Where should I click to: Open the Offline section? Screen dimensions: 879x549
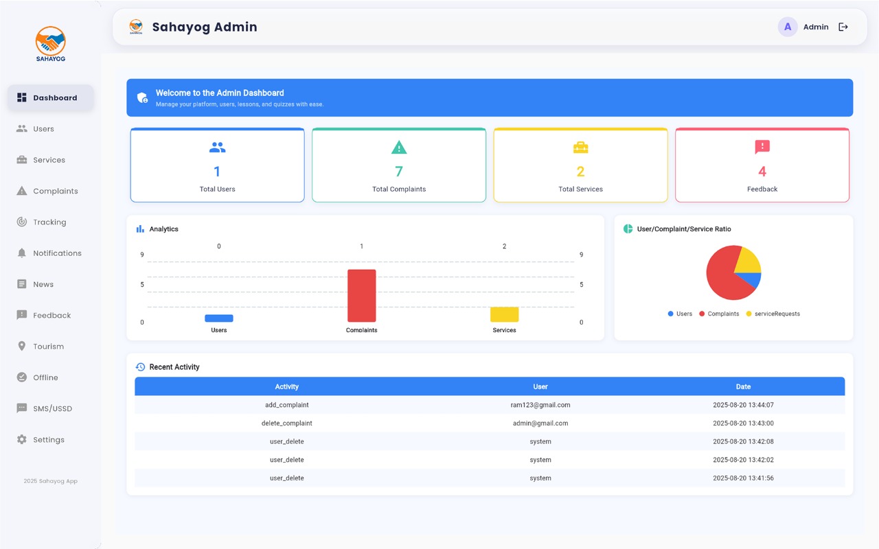click(x=45, y=377)
